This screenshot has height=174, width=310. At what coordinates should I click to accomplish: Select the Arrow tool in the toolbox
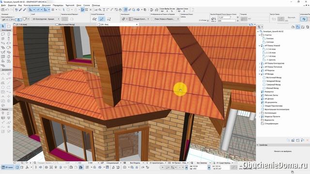click(x=3, y=26)
